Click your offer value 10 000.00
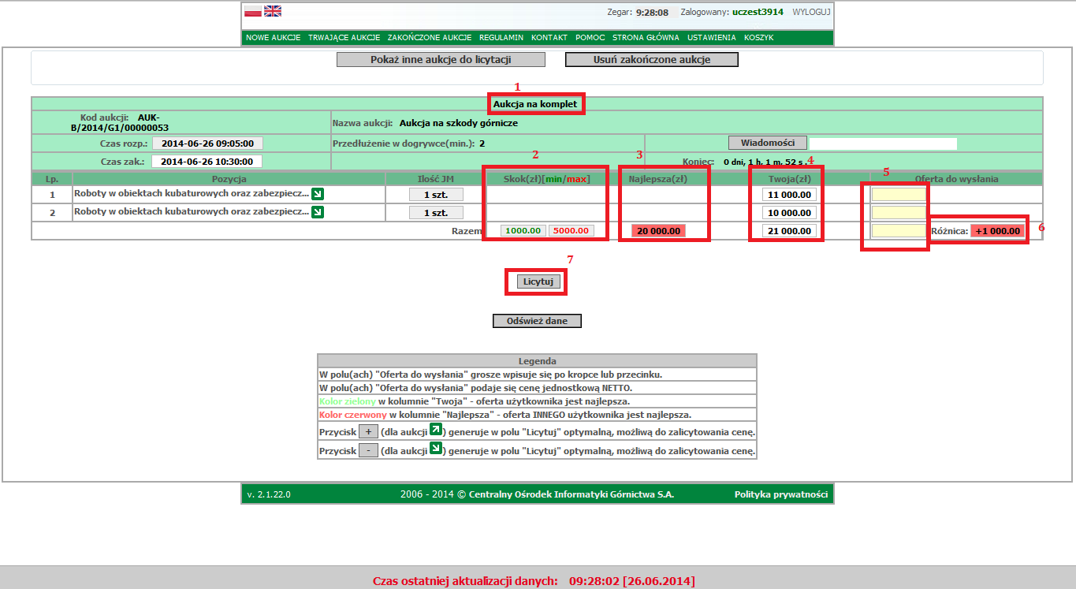Viewport: 1076px width, 589px height. (789, 213)
